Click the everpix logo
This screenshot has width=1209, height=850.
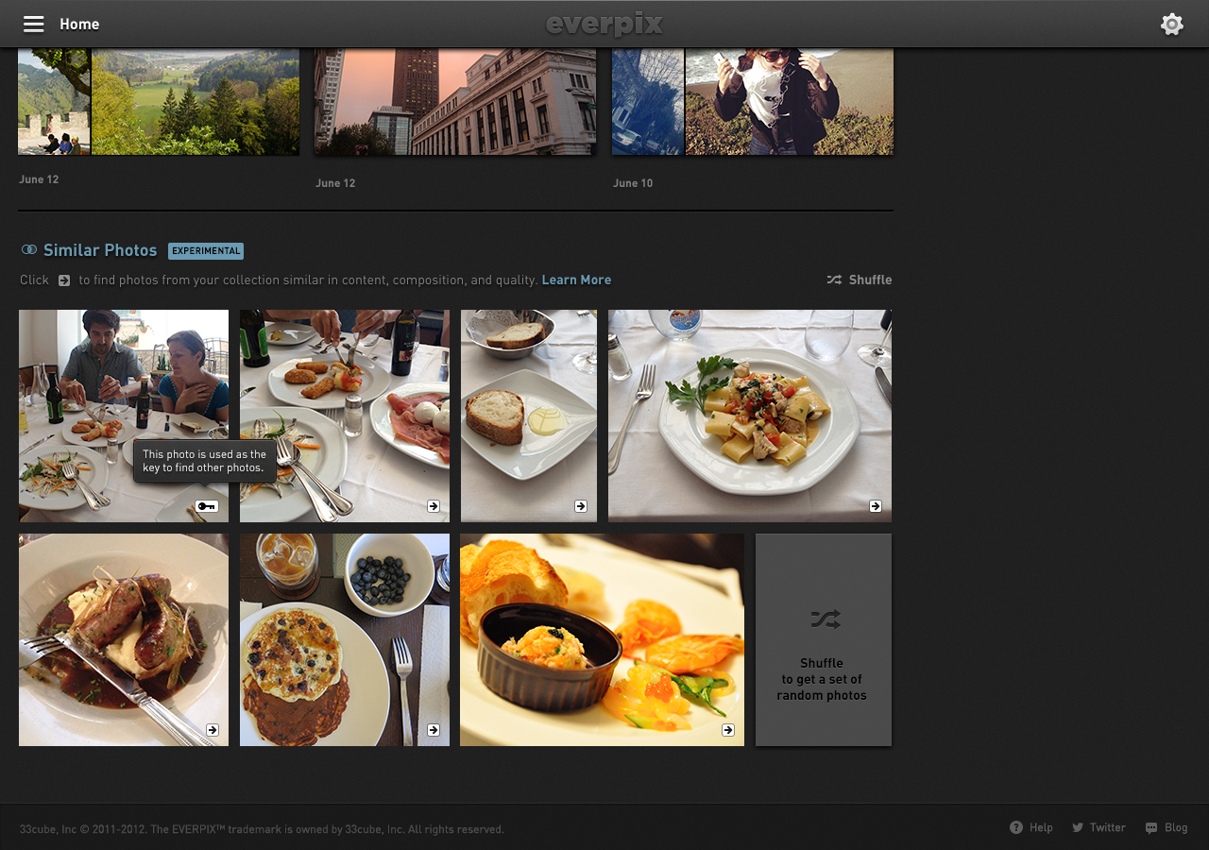pos(604,25)
